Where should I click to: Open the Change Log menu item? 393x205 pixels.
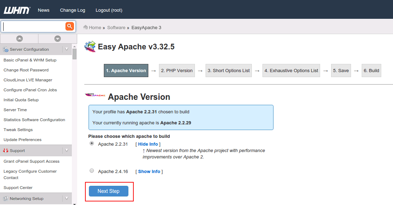coord(72,10)
